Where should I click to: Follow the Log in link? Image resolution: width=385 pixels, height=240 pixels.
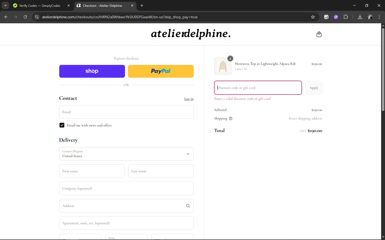click(x=189, y=99)
